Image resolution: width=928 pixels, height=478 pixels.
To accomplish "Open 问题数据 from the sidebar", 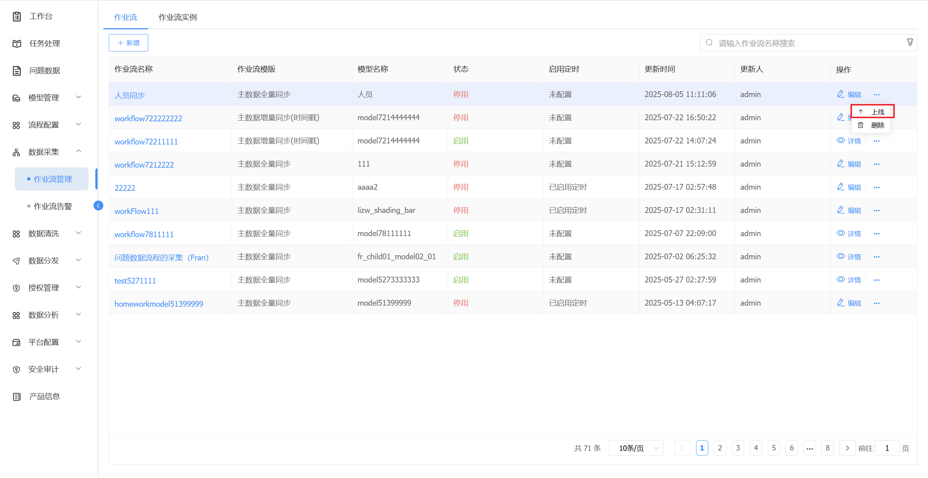I will coord(44,71).
